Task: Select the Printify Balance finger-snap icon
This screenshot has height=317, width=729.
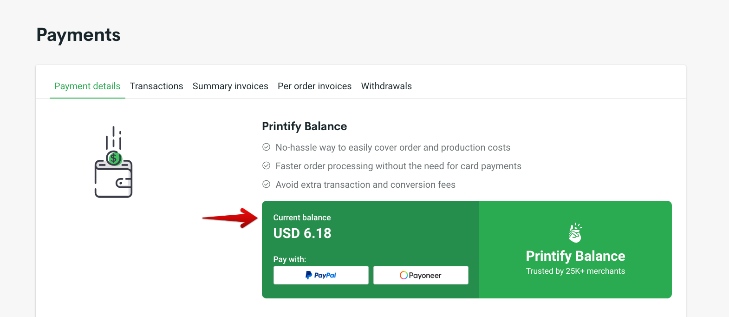Action: click(575, 232)
